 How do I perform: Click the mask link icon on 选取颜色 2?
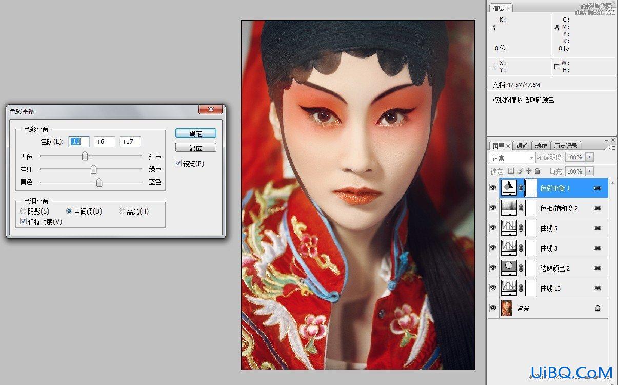pos(521,268)
